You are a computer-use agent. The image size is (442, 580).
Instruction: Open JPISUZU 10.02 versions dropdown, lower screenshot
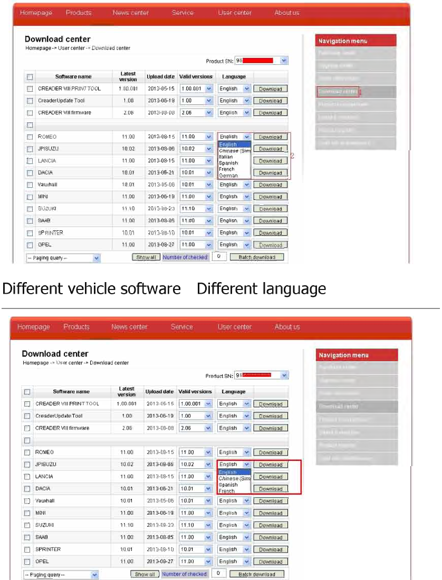point(208,465)
